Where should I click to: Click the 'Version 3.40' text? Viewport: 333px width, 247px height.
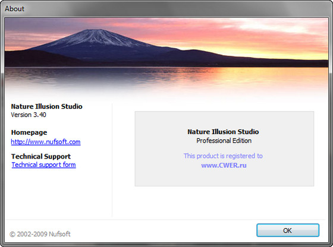29,115
